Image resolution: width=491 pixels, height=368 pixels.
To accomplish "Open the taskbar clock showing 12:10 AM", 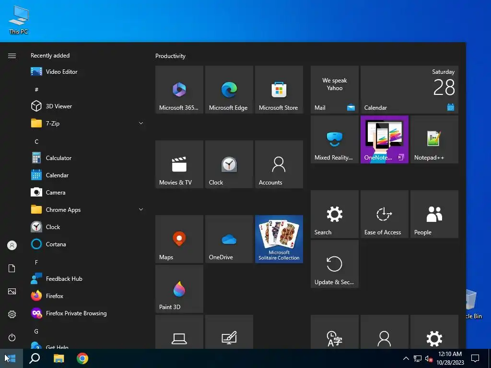I will click(x=450, y=358).
